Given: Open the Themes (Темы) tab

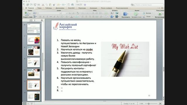Looking at the screenshot, I should (x=39, y=8).
